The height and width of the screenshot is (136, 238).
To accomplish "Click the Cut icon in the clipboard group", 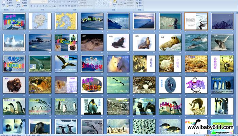I will [x=9, y=1].
